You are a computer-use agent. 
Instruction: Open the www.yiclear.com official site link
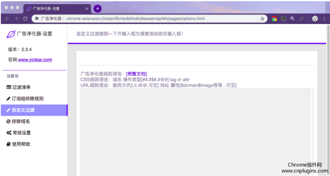pyautogui.click(x=35, y=60)
